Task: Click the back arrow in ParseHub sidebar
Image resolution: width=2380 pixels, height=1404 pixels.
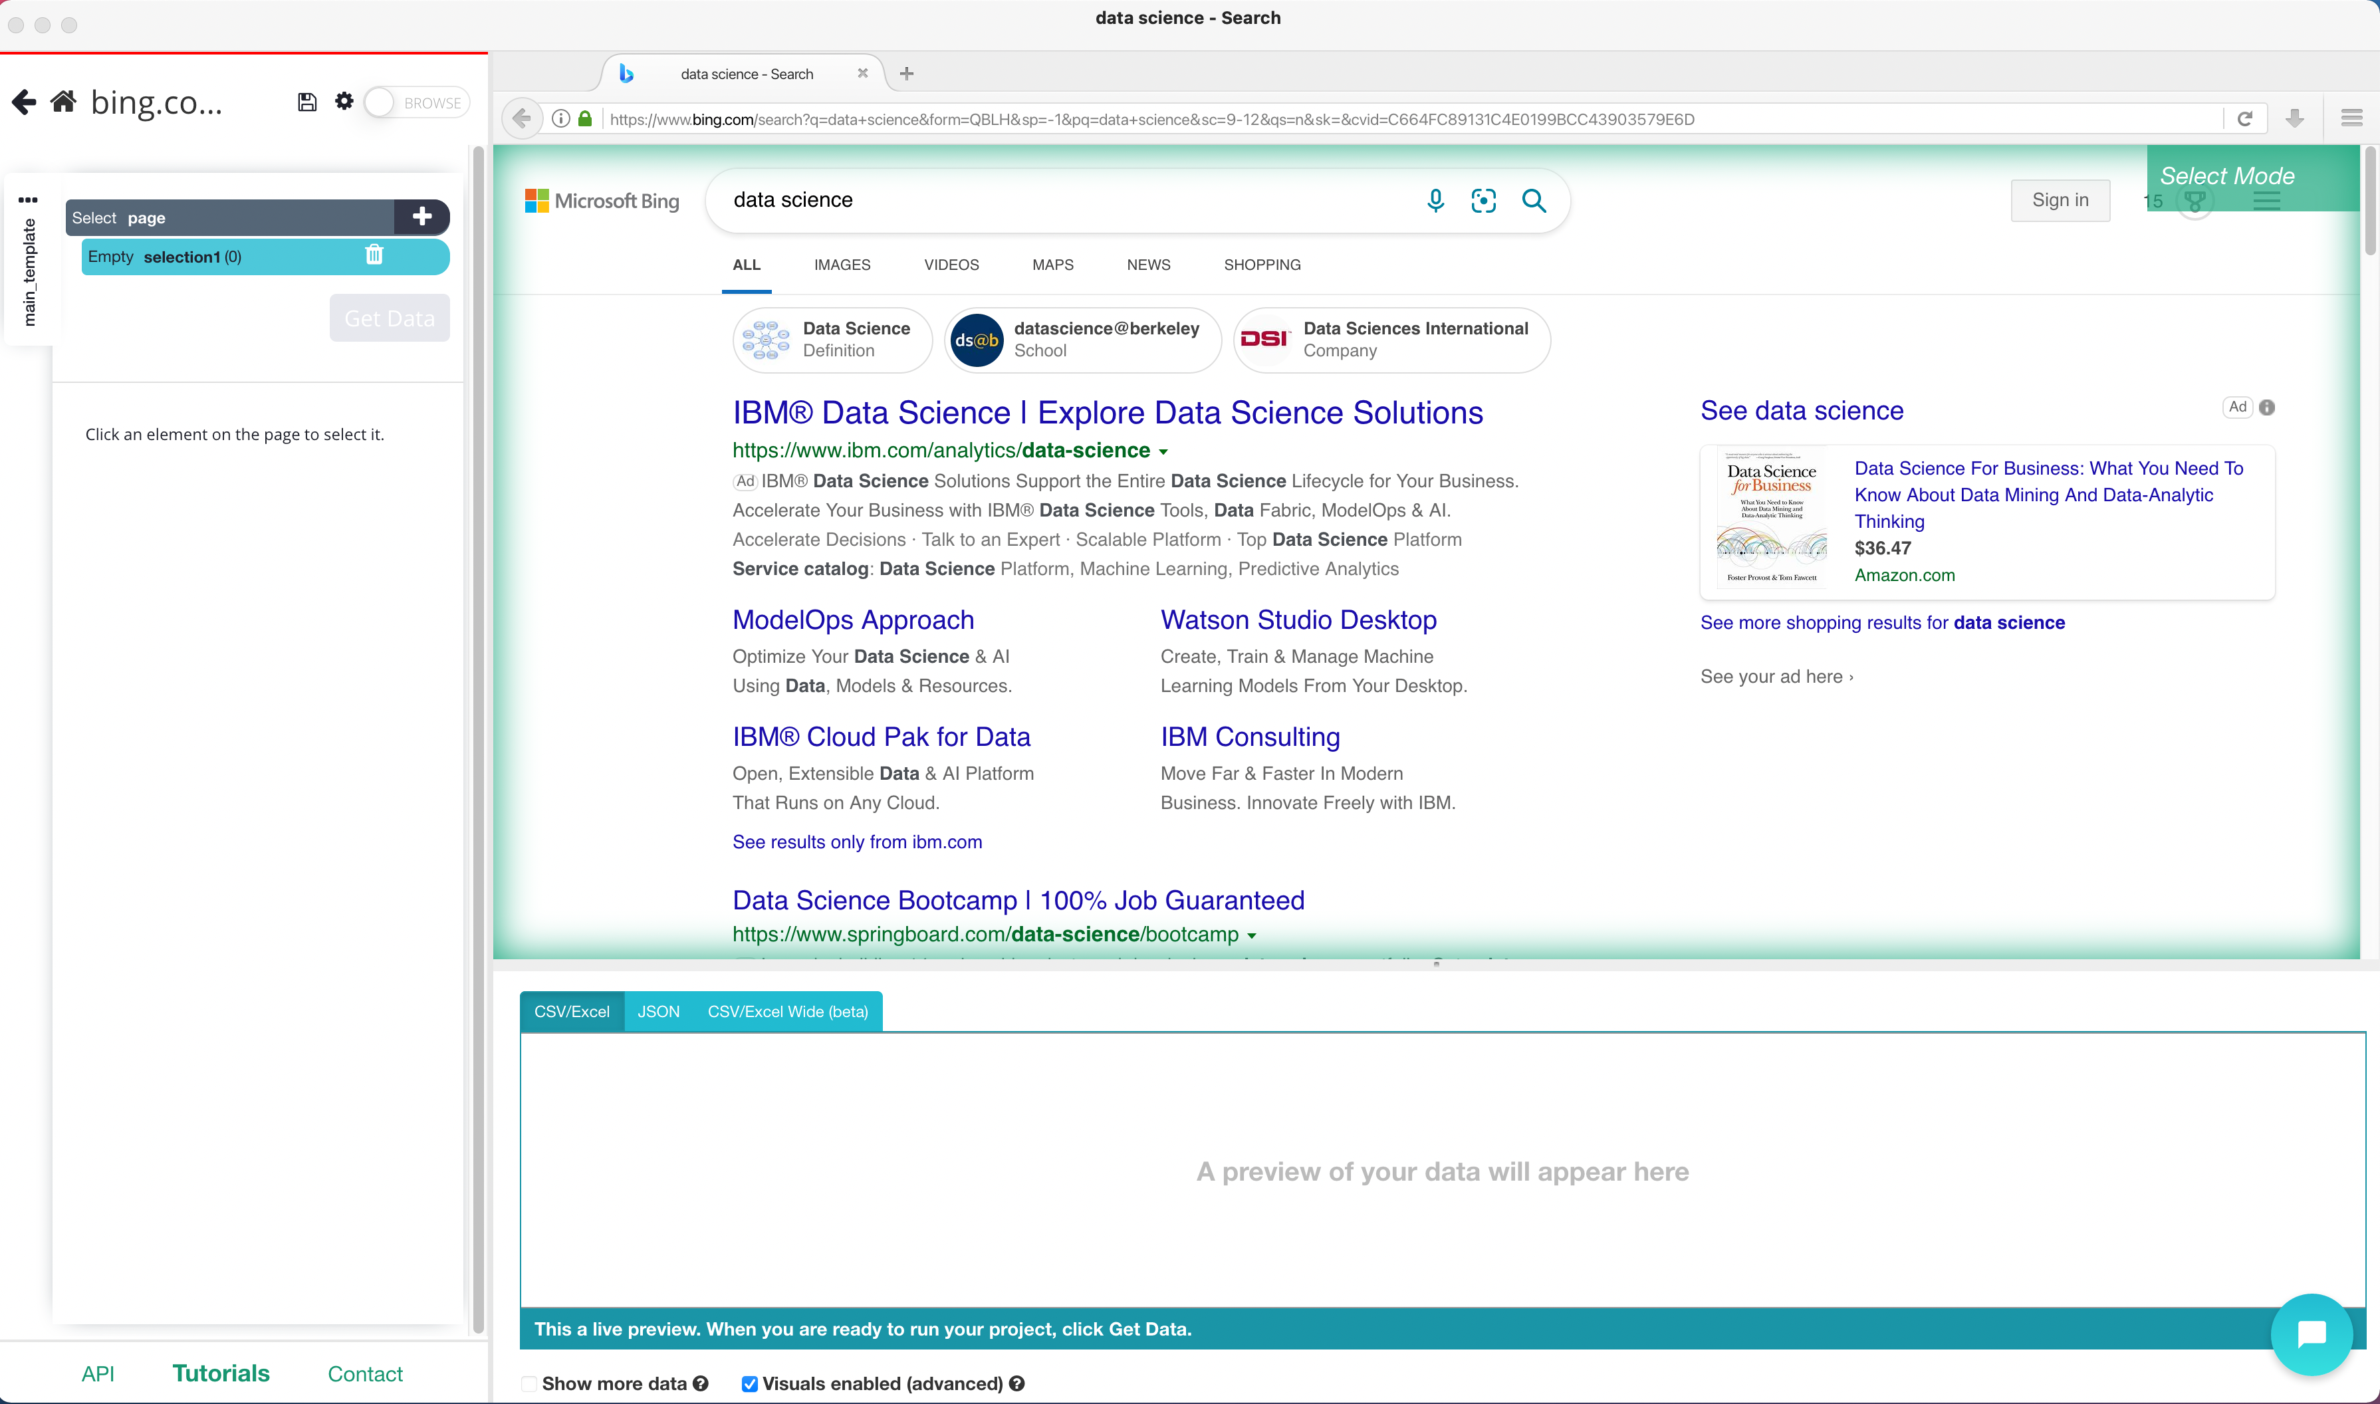Action: coord(24,102)
